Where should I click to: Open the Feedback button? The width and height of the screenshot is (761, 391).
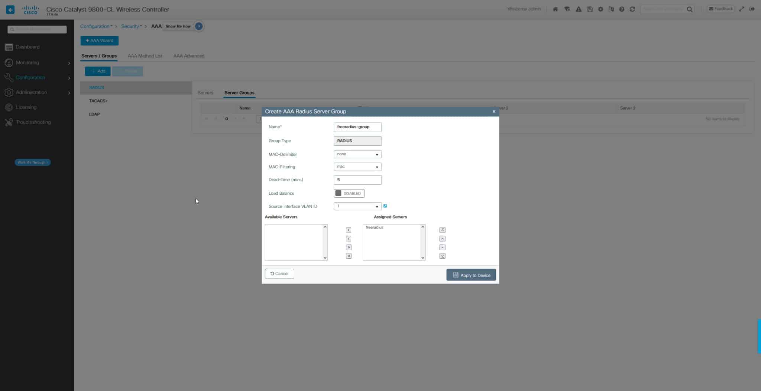pos(720,9)
